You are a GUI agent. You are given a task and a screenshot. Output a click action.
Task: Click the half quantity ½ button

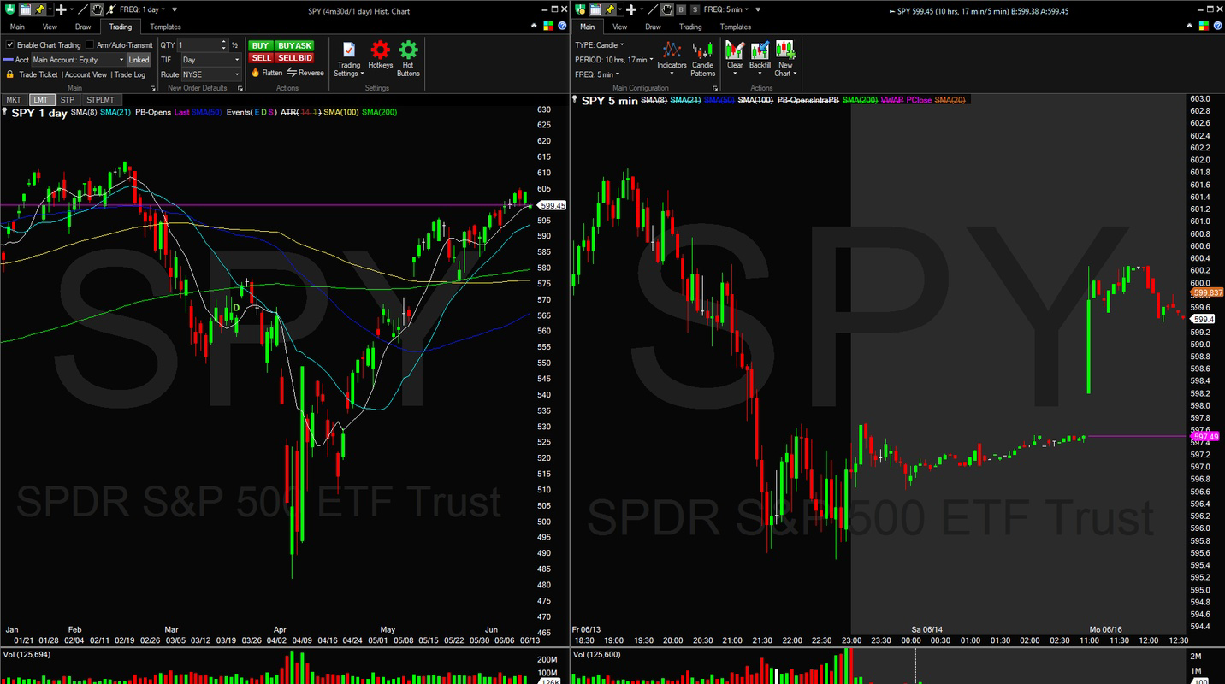[234, 45]
